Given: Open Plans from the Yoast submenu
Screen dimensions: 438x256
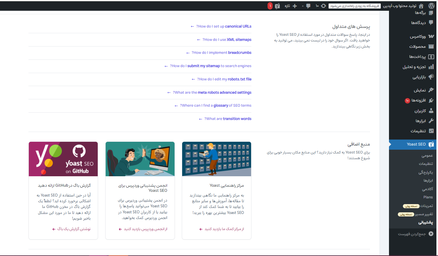Looking at the screenshot, I should click(428, 197).
